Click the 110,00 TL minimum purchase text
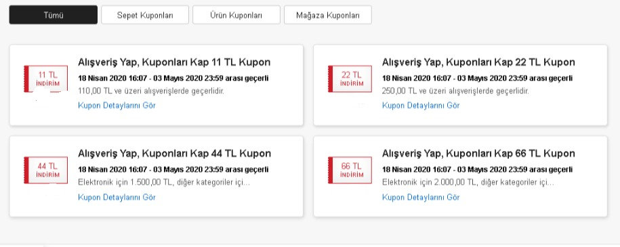 [151, 91]
